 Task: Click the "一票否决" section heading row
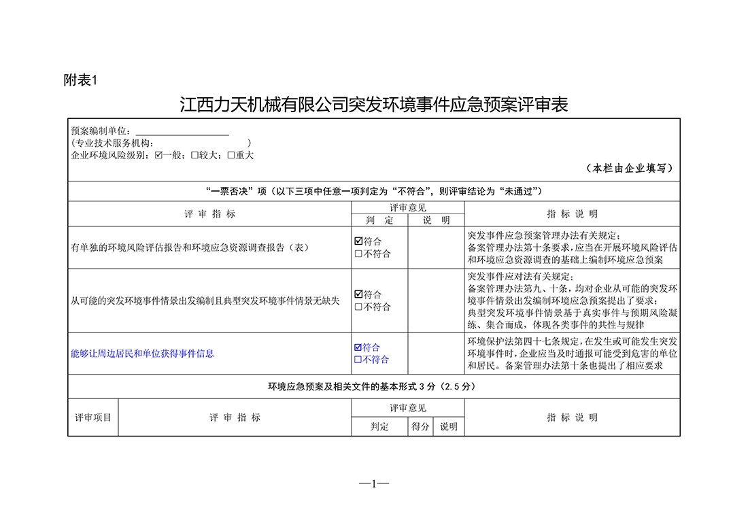pos(373,191)
